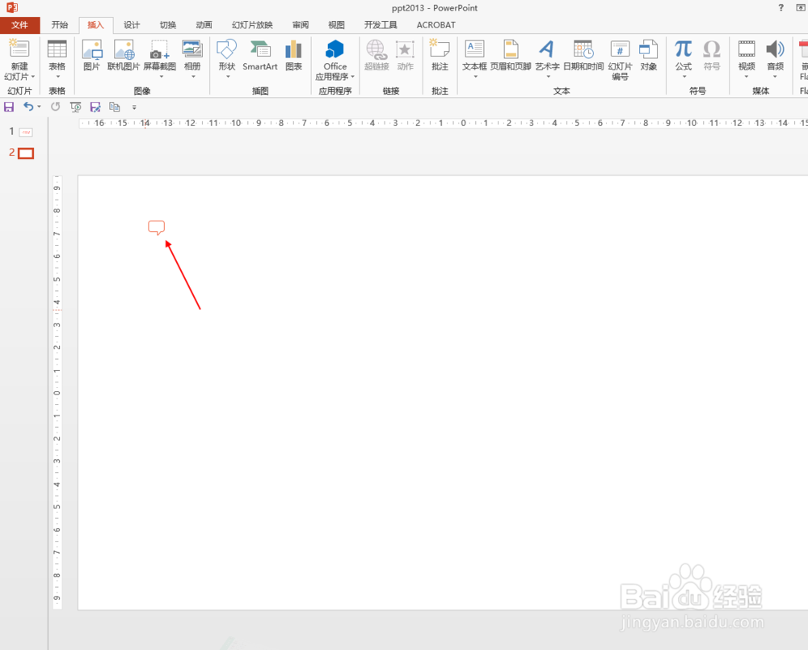808x650 pixels.
Task: Expand the Video dropdown arrow
Action: [x=746, y=77]
